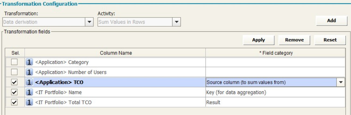This screenshot has height=115, width=351.
Task: Click the Column Name table header
Action: [x=116, y=53]
